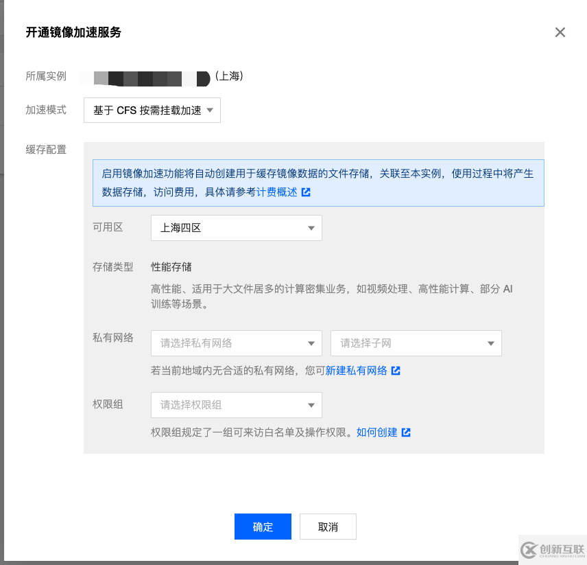The height and width of the screenshot is (565, 587).
Task: Click the external link icon next to 新建私有网络
Action: 396,371
